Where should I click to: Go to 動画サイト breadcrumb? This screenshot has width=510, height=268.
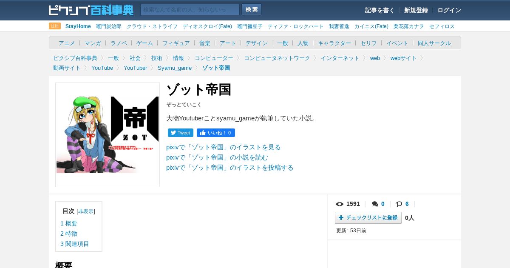67,68
